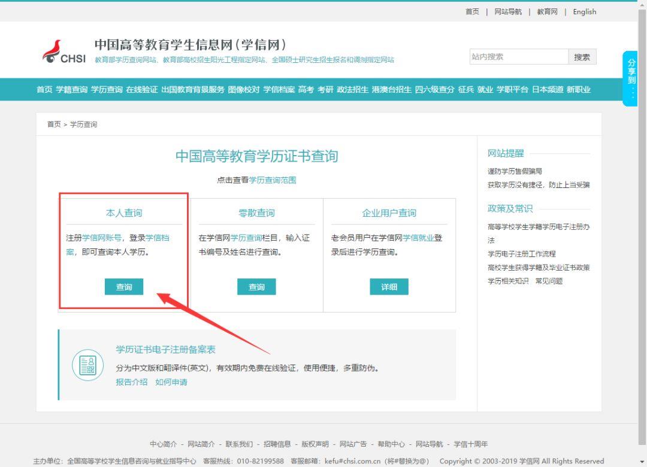Click 查询 button under 零散查询
Screen dimensions: 647x467
pyautogui.click(x=256, y=287)
